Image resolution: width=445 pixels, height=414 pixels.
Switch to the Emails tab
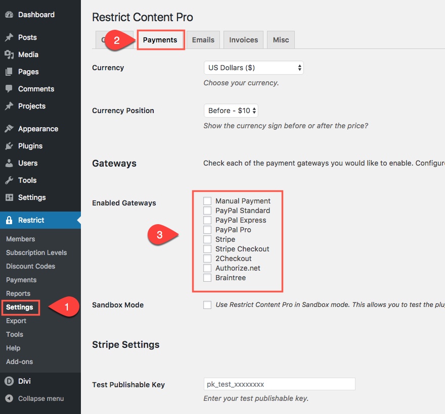[203, 40]
